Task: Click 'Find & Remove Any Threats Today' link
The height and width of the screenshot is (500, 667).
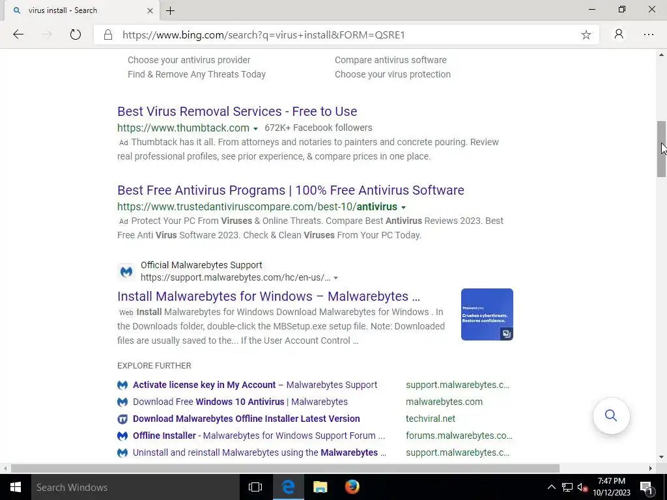Action: coord(197,74)
